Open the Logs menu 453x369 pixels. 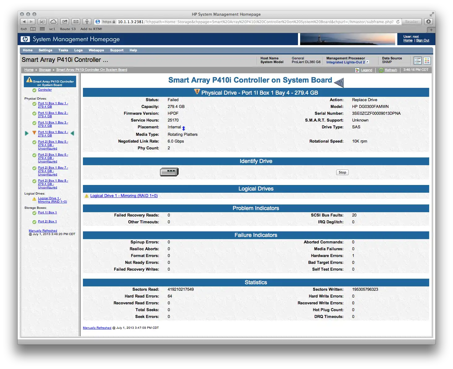tap(78, 50)
